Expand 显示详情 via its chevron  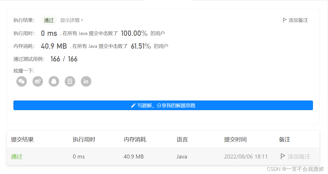tap(82, 20)
